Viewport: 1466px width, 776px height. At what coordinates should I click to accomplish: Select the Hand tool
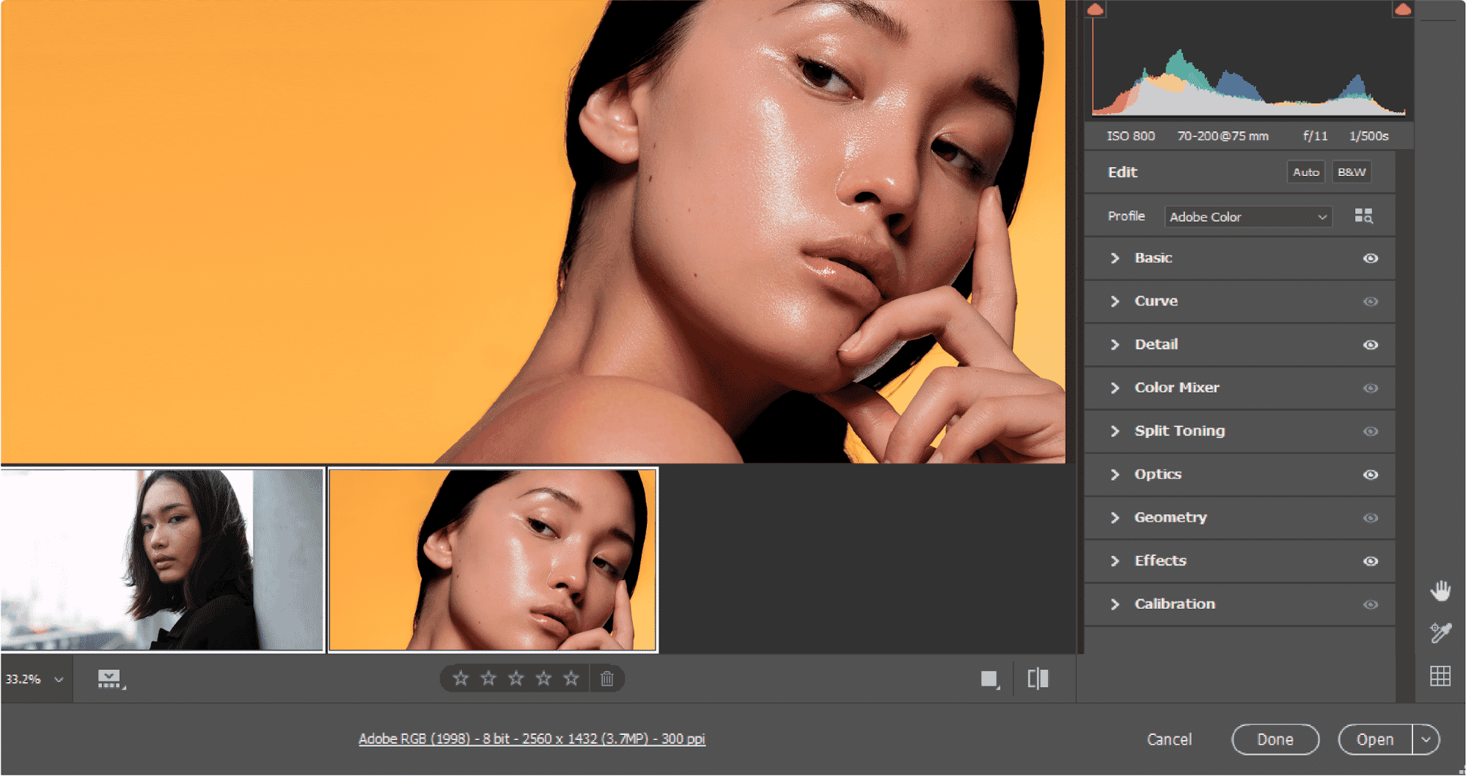pyautogui.click(x=1440, y=590)
